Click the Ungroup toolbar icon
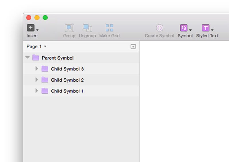 tap(87, 28)
